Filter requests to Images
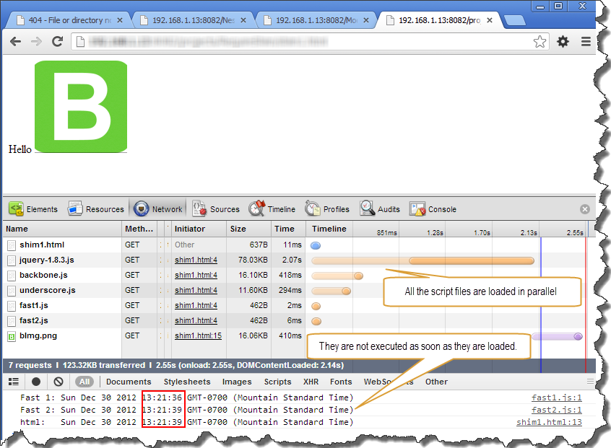The width and height of the screenshot is (611, 448). (x=237, y=382)
